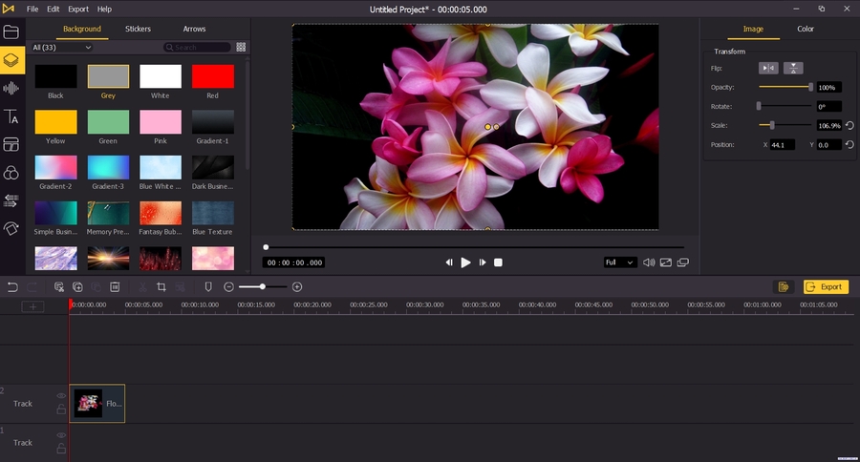This screenshot has height=462, width=860.
Task: Click the preview playback progress bar
Action: (474, 247)
